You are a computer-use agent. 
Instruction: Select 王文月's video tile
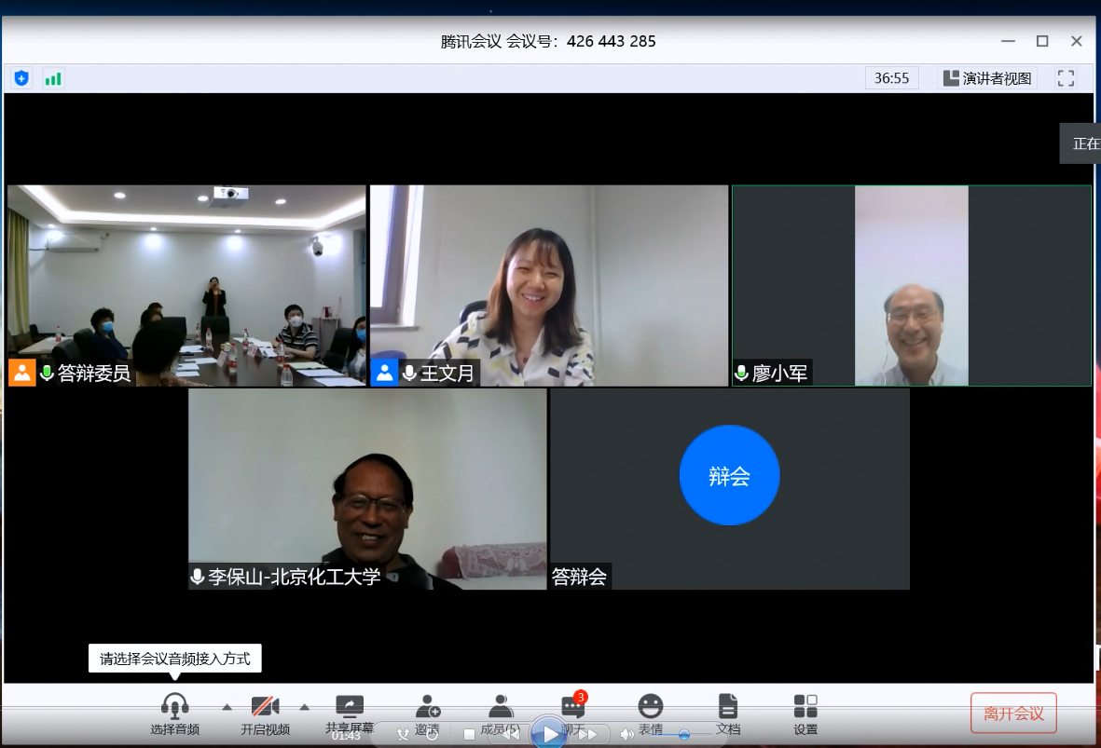coord(548,284)
